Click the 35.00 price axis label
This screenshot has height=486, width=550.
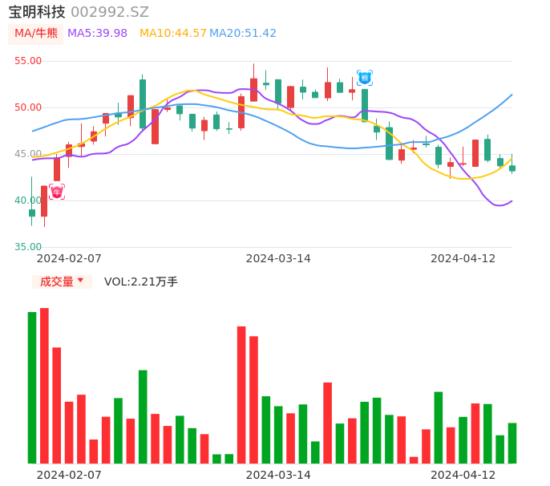pos(28,247)
